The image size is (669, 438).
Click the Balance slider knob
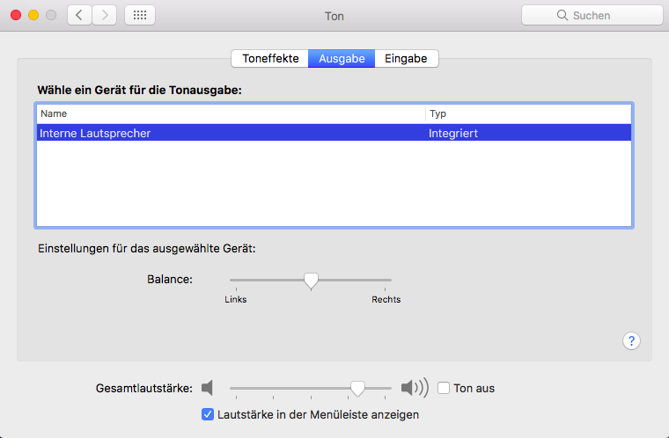[311, 281]
